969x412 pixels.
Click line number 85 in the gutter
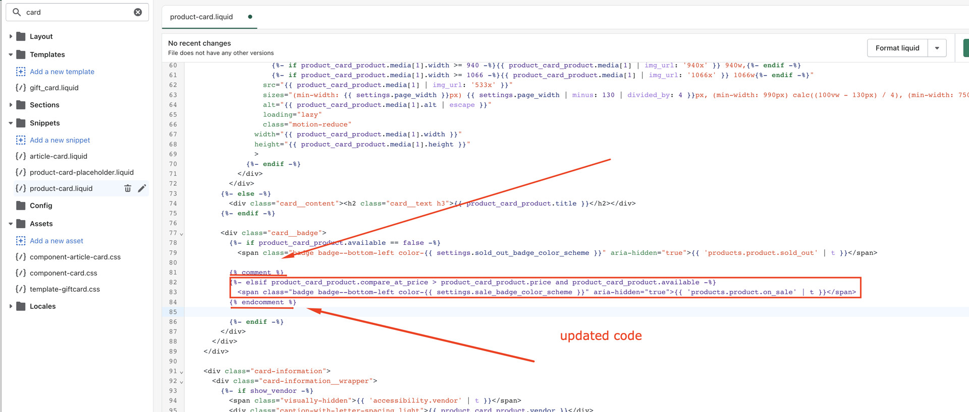pos(173,312)
